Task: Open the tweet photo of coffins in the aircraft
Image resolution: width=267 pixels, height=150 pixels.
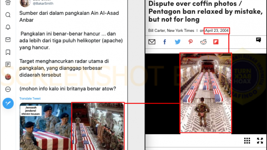Action: pos(98,126)
